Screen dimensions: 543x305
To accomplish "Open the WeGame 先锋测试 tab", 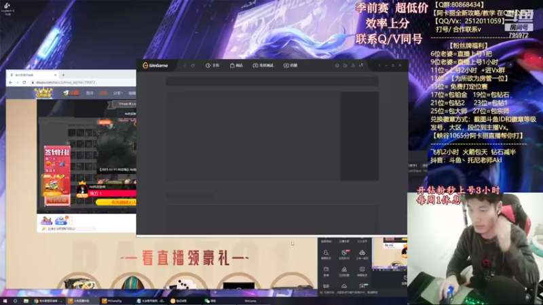I will (263, 65).
